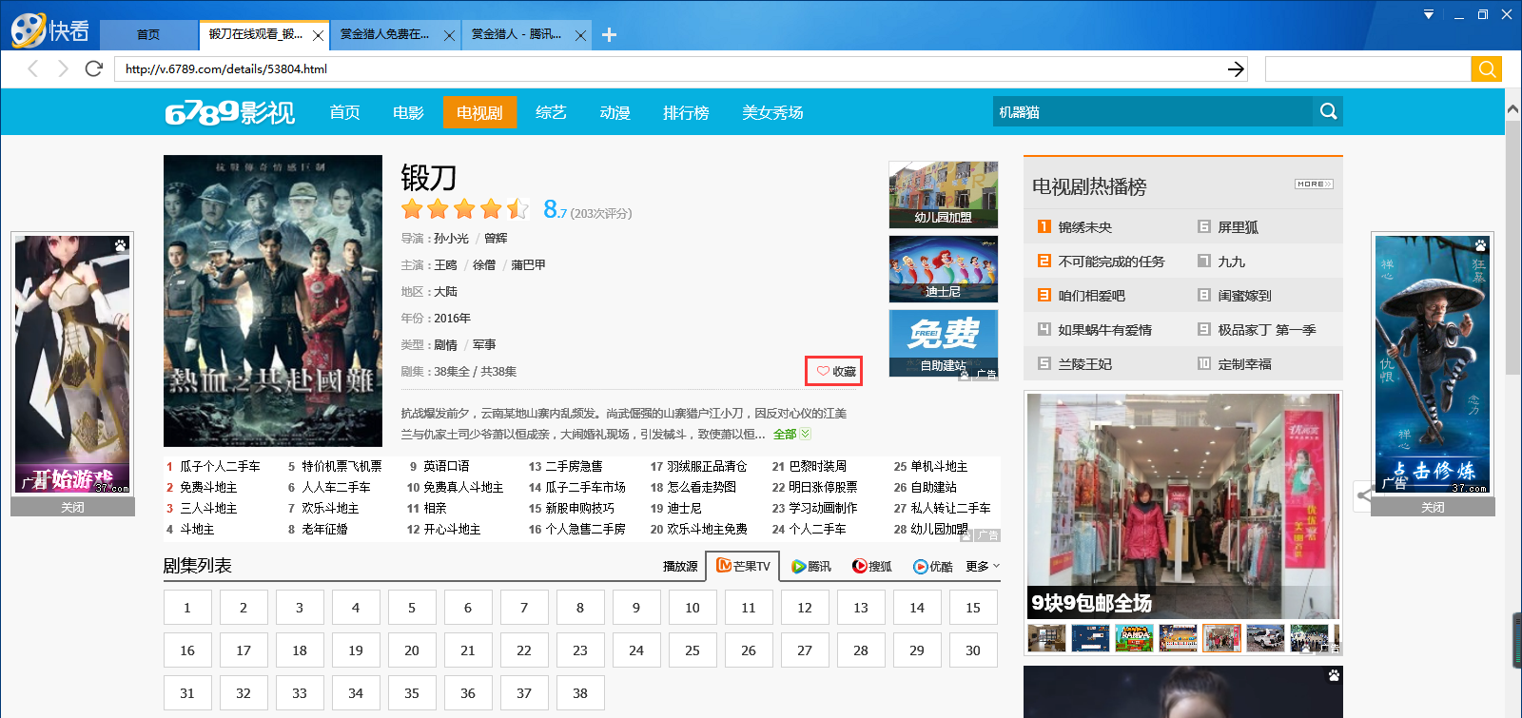Select the 搜狐 playback source
This screenshot has width=1522, height=718.
click(x=872, y=566)
